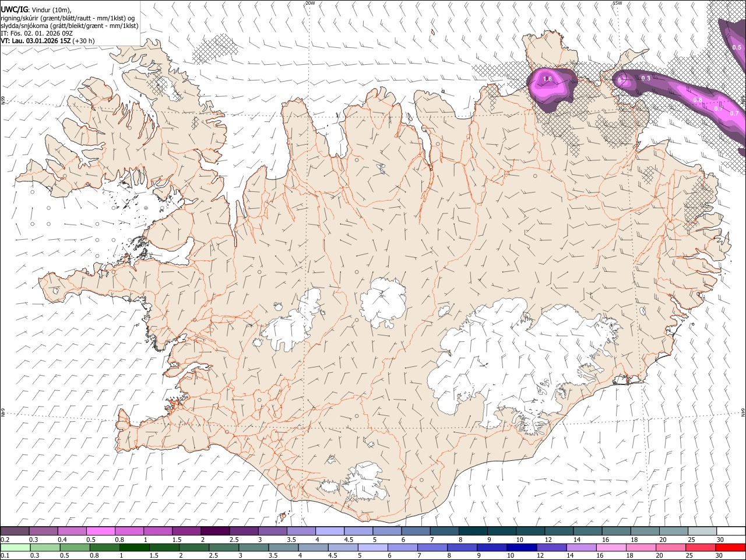
Task: Click the medium blue rain legend swatch starting at 8
Action: 462,547
